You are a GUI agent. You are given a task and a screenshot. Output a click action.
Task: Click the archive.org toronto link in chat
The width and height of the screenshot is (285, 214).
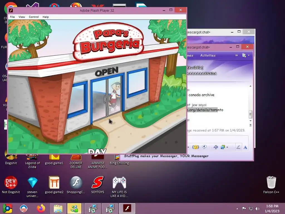click(x=205, y=110)
